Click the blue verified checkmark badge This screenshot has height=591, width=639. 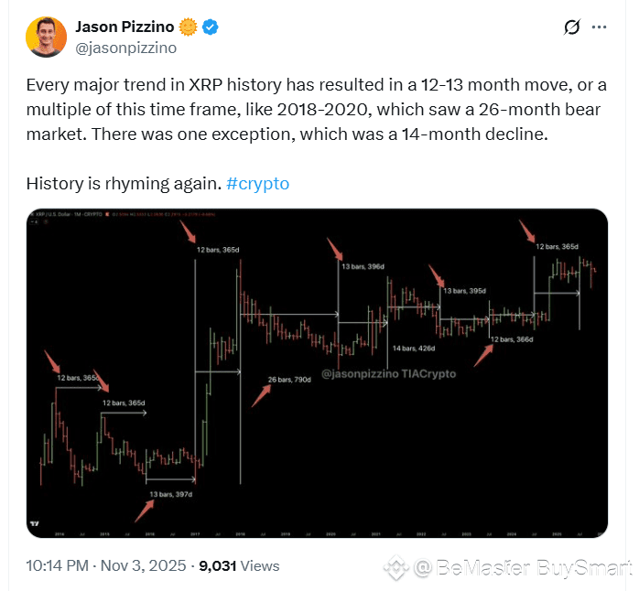211,27
